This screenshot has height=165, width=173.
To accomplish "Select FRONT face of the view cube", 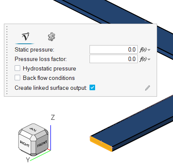I will point(42,144).
